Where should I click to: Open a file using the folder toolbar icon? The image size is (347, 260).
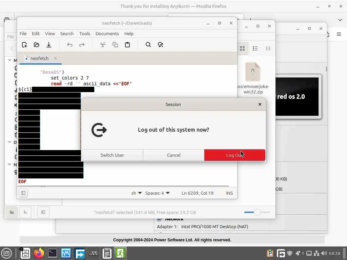[x=37, y=45]
